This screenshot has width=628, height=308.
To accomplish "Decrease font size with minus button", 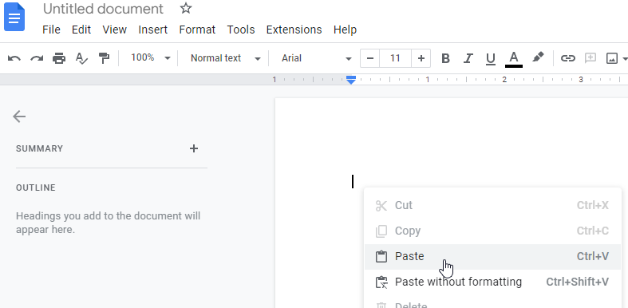I will pyautogui.click(x=370, y=58).
